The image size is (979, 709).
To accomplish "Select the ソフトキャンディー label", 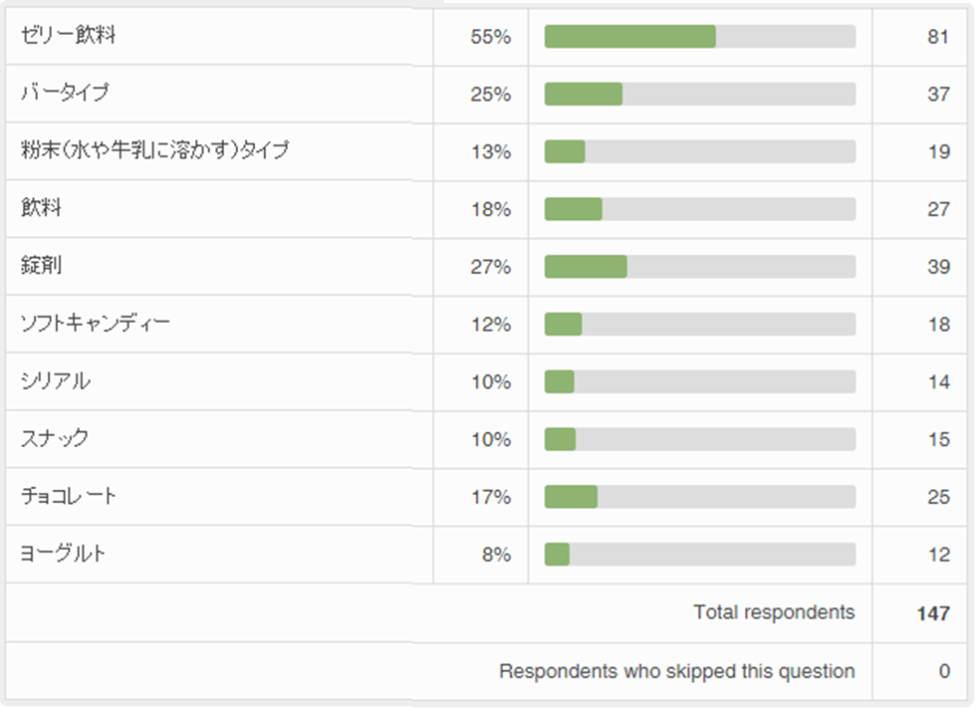I will [x=95, y=324].
